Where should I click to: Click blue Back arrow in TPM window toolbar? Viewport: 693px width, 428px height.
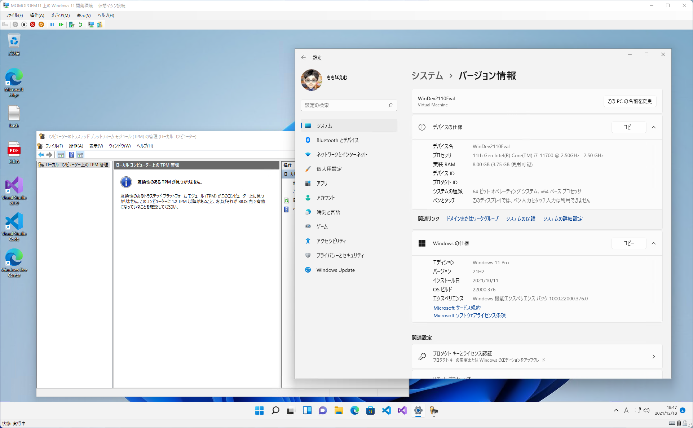coord(41,155)
